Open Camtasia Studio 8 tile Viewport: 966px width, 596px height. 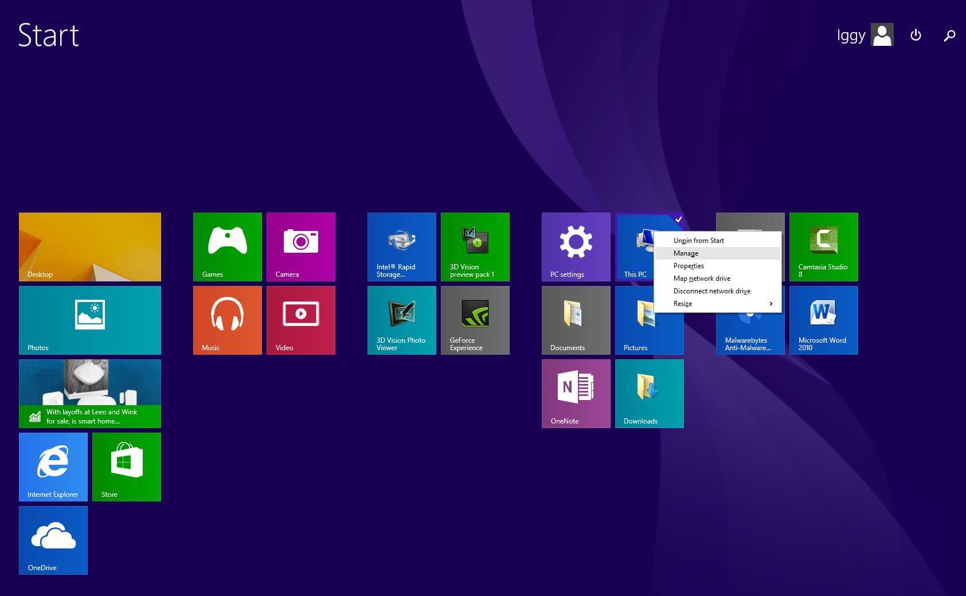point(823,246)
